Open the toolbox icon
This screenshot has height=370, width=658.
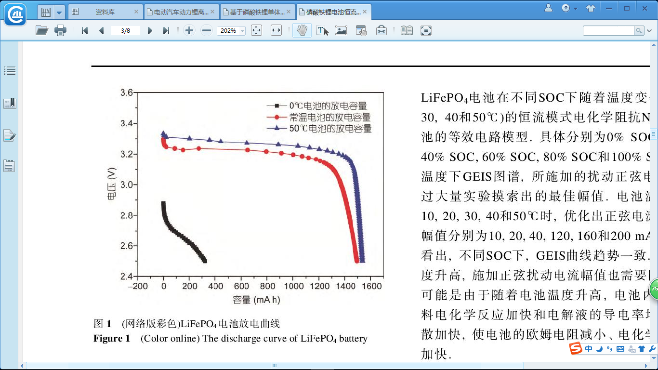click(381, 31)
